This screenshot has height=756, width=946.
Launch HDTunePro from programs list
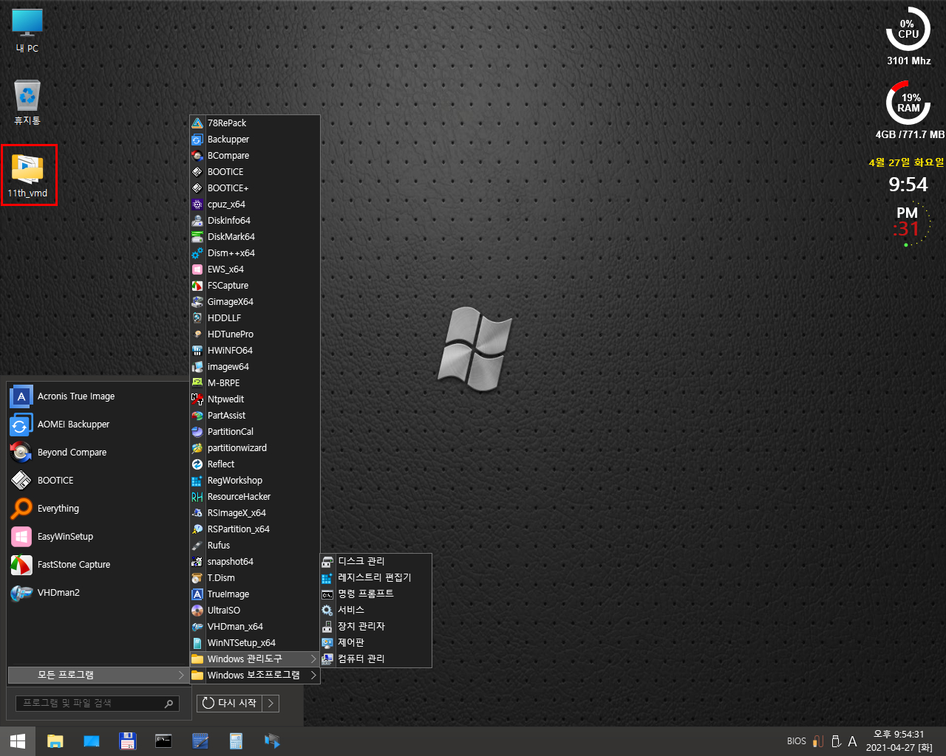pos(255,334)
